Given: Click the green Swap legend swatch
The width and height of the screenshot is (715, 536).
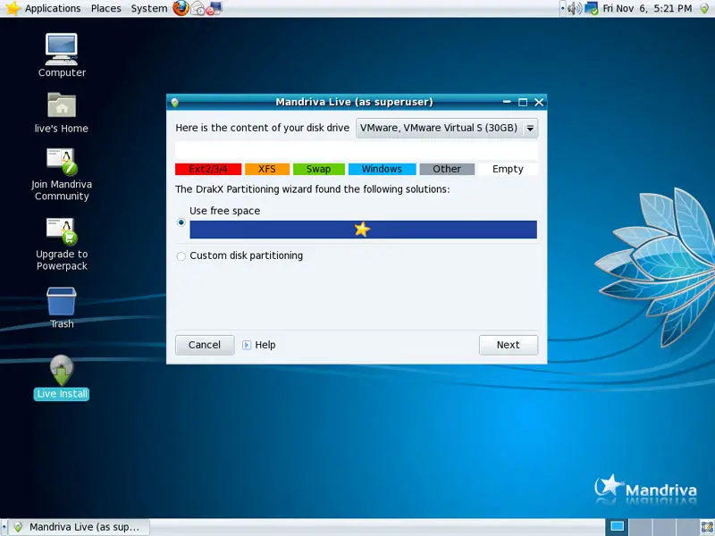Looking at the screenshot, I should pyautogui.click(x=319, y=169).
